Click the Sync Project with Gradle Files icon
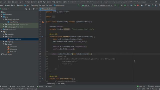Viewport: 160px width, 90px height. 149,5
